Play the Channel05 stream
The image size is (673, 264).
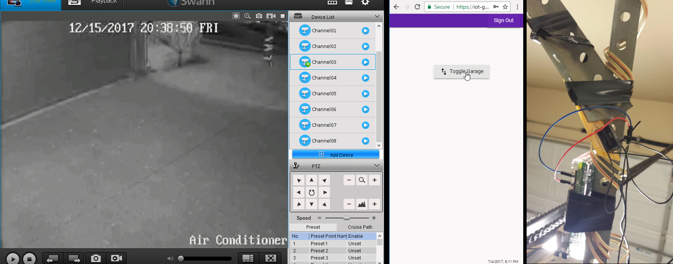(x=365, y=94)
